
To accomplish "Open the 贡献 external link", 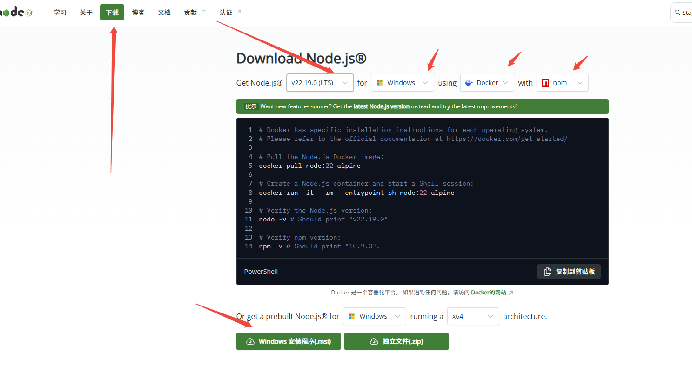I will click(x=195, y=13).
